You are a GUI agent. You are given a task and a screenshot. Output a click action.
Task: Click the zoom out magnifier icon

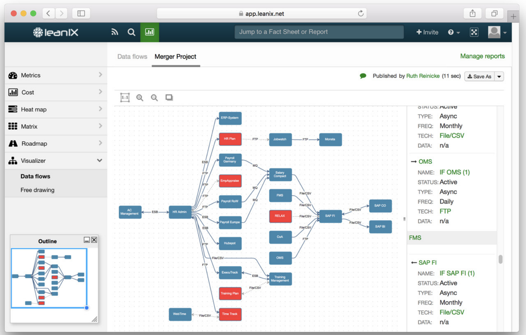pyautogui.click(x=154, y=98)
